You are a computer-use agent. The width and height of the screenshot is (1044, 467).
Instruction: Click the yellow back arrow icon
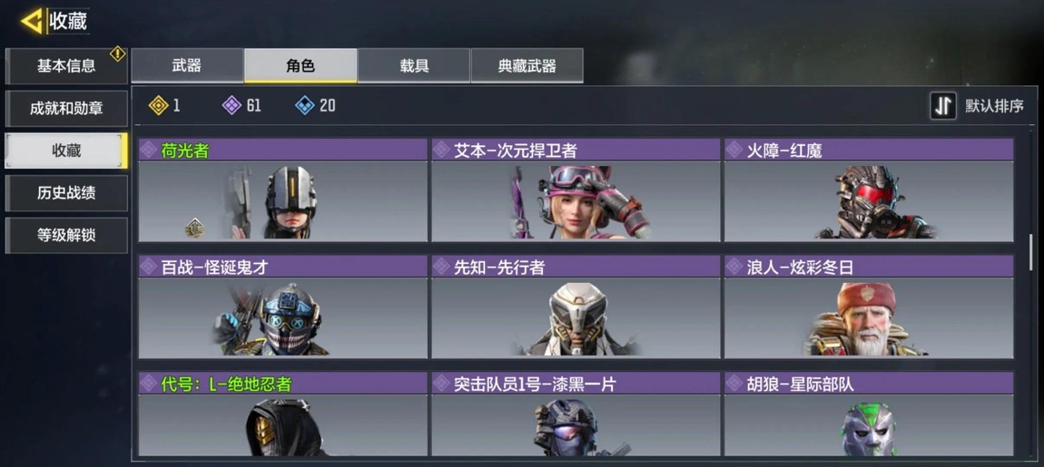tap(31, 21)
